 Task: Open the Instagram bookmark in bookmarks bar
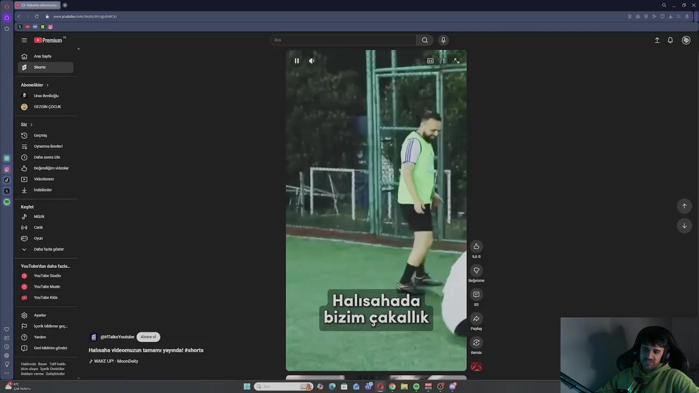point(50,27)
